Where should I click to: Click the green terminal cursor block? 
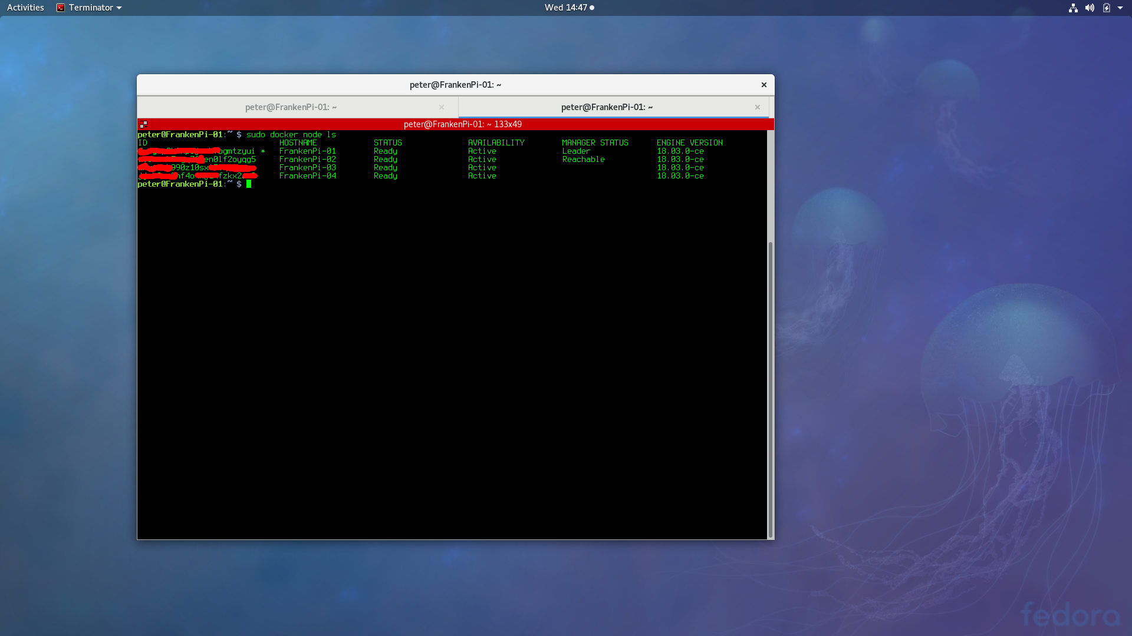coord(249,184)
